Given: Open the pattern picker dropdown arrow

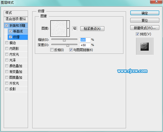Looking at the screenshot, I should pyautogui.click(x=68, y=29).
